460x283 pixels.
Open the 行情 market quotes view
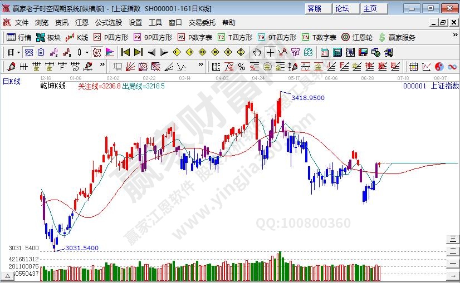pos(18,37)
